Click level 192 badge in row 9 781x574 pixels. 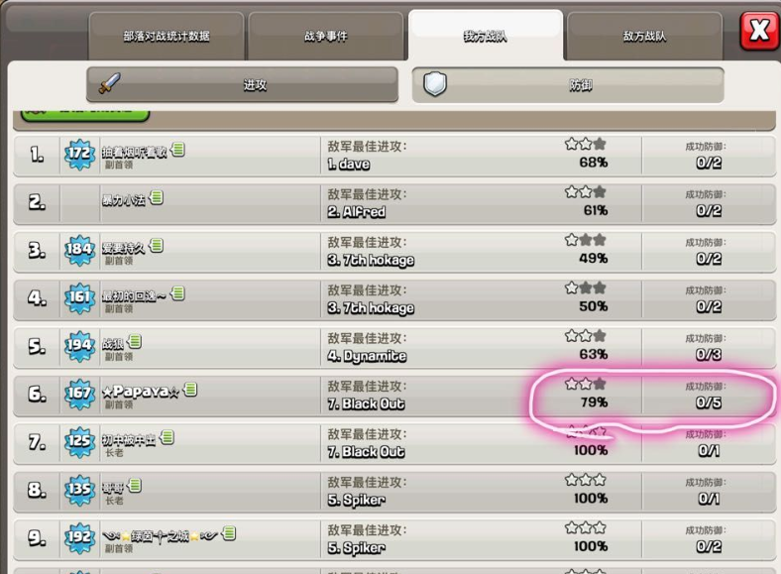pyautogui.click(x=79, y=538)
